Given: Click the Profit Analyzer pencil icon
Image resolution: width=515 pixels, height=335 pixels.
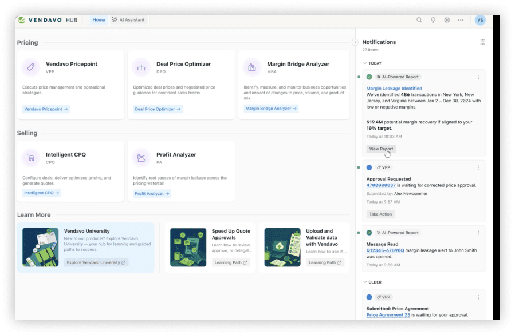Looking at the screenshot, I should click(x=141, y=157).
